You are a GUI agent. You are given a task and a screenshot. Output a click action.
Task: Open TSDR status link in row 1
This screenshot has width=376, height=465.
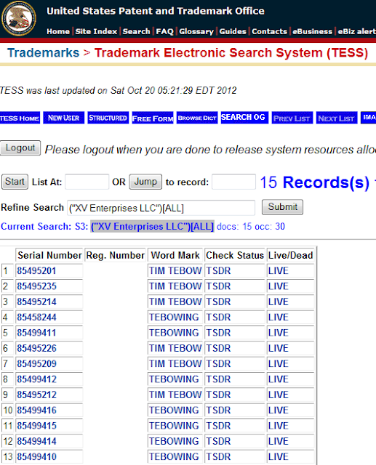tap(218, 271)
